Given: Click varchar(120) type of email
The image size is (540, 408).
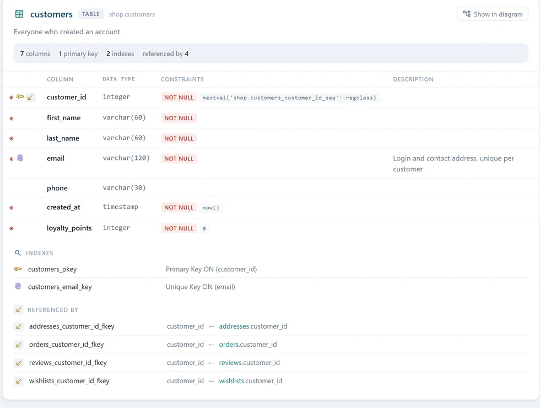Looking at the screenshot, I should (126, 158).
